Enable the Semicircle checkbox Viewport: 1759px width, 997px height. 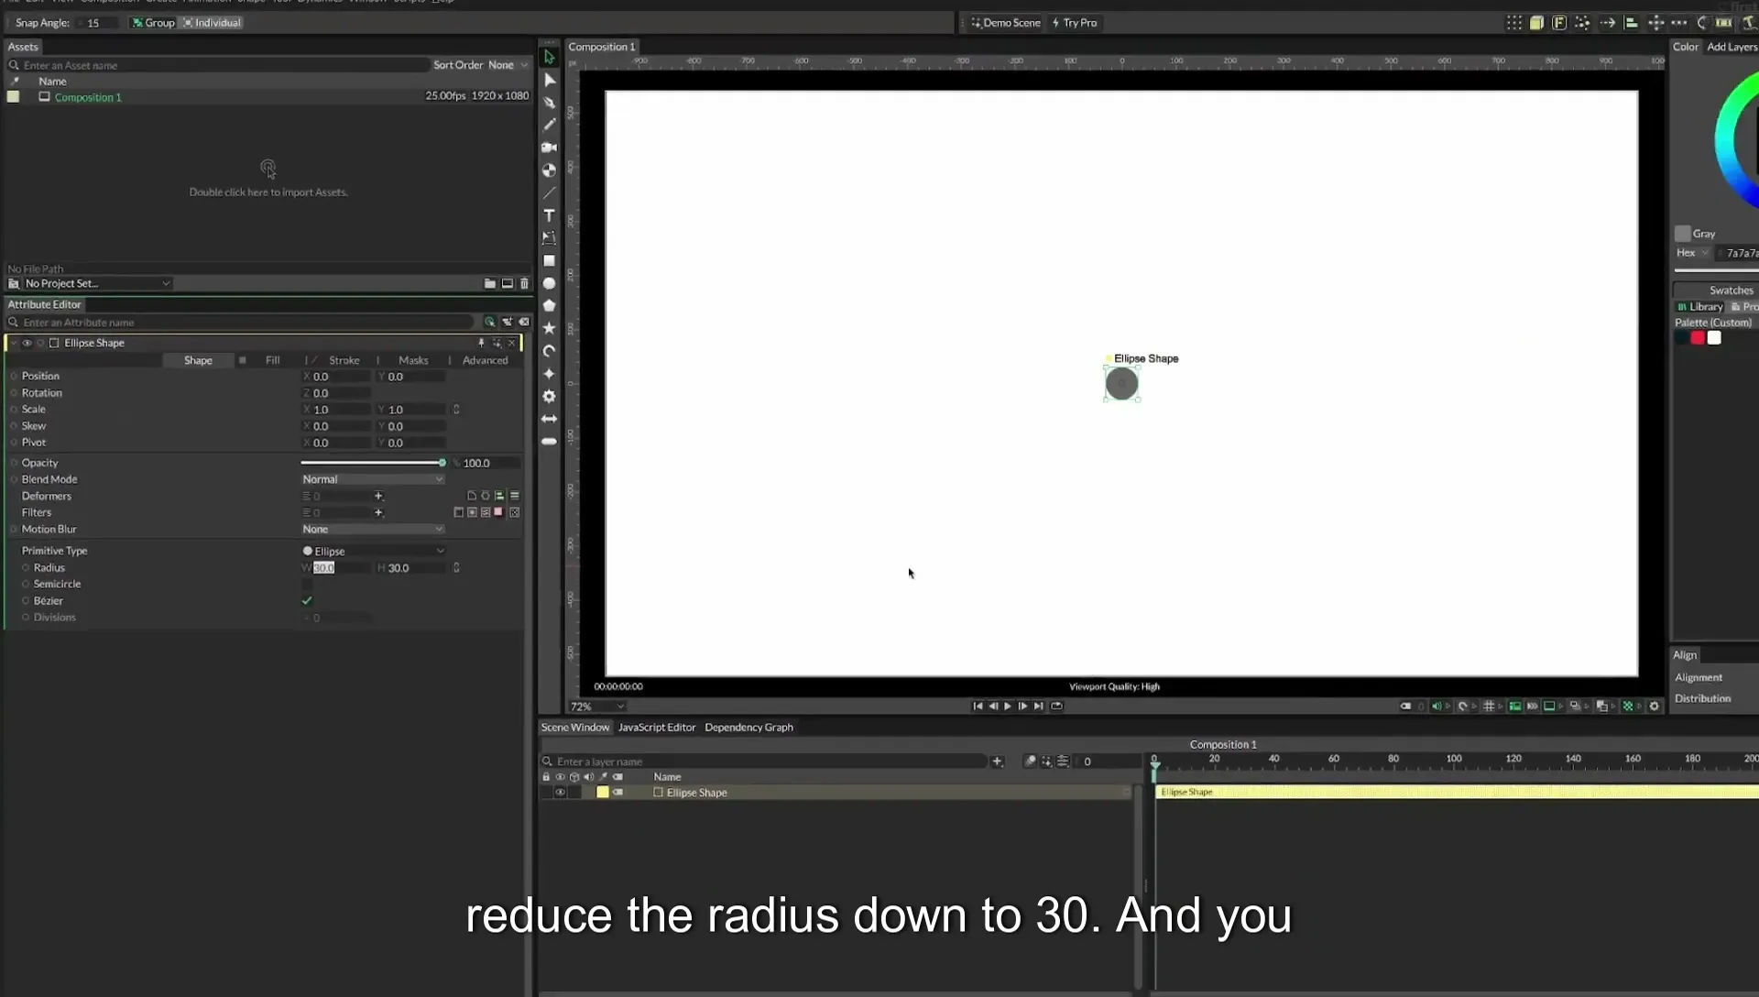click(307, 584)
